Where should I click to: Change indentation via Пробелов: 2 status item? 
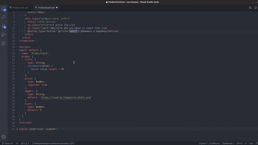228,143
